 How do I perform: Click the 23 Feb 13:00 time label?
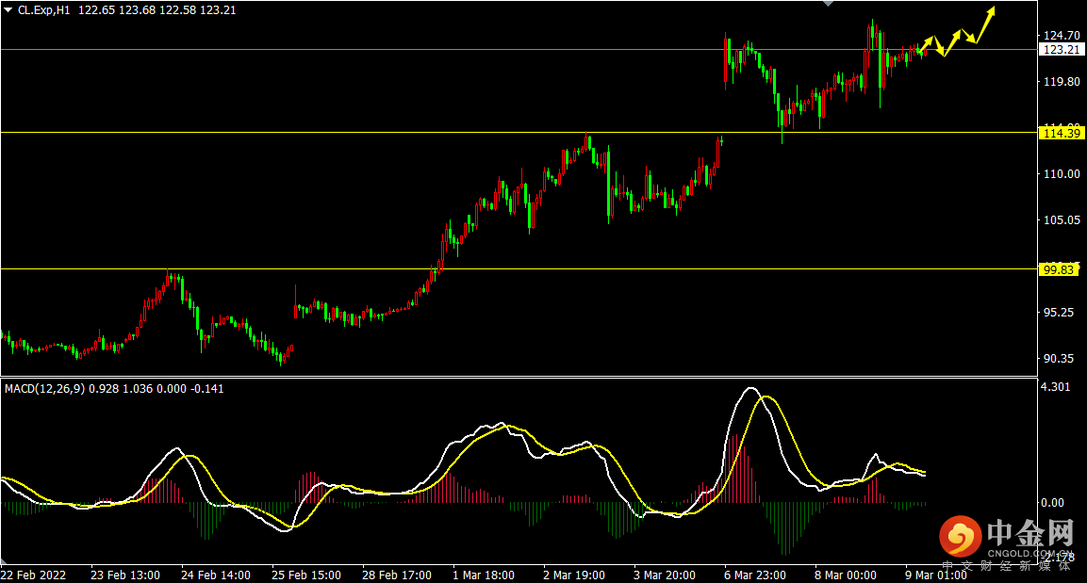[125, 575]
